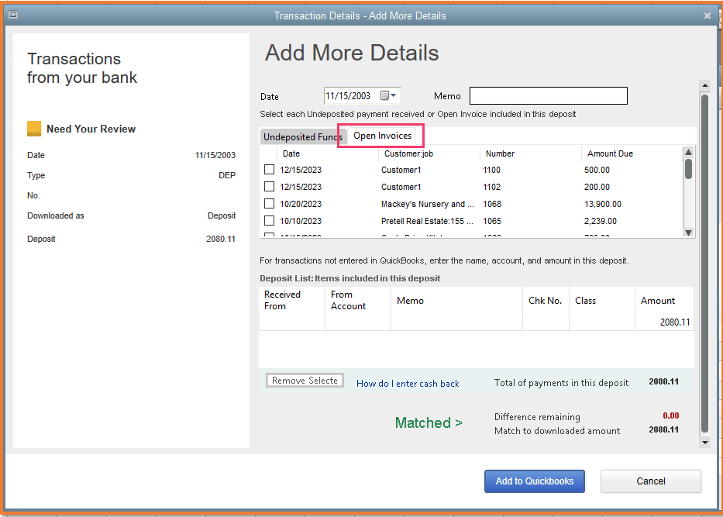
Task: Sort by the Customer:job column header
Action: pyautogui.click(x=408, y=153)
